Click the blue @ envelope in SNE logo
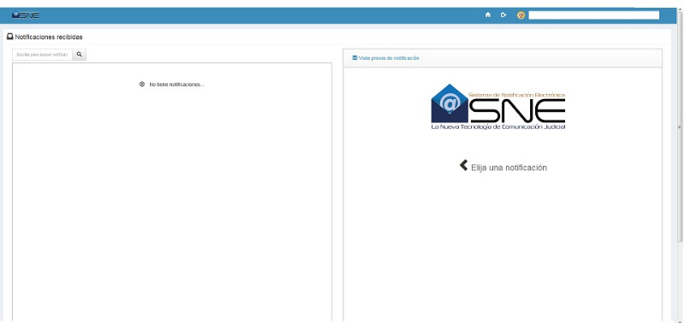The width and height of the screenshot is (685, 323). click(450, 103)
